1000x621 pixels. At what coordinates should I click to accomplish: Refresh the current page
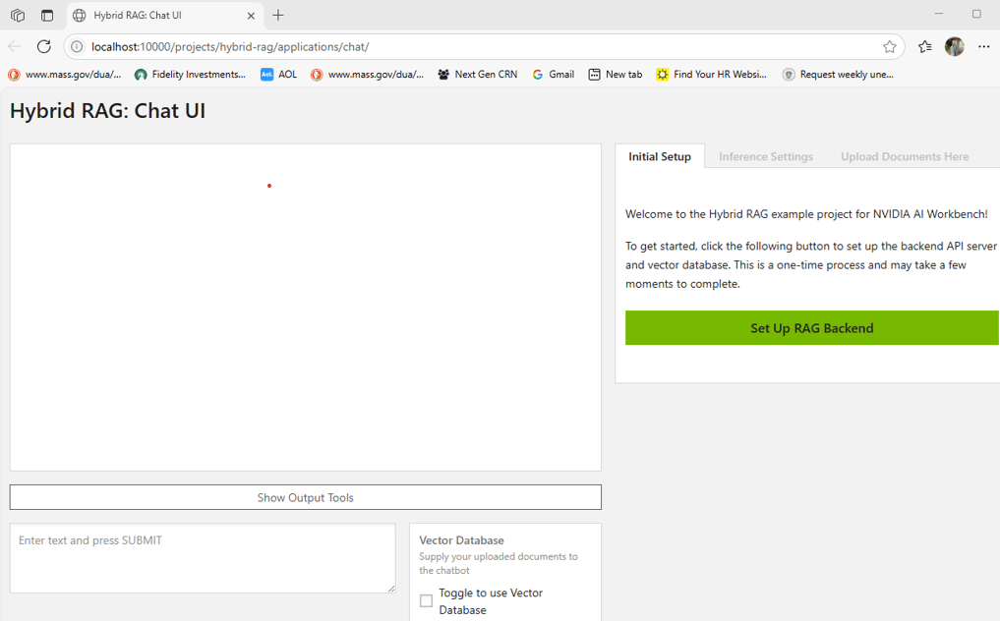[x=44, y=46]
